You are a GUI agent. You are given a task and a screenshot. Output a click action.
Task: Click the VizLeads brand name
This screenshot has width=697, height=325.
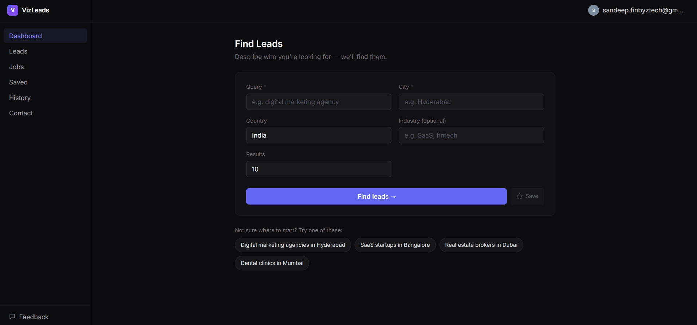point(35,10)
